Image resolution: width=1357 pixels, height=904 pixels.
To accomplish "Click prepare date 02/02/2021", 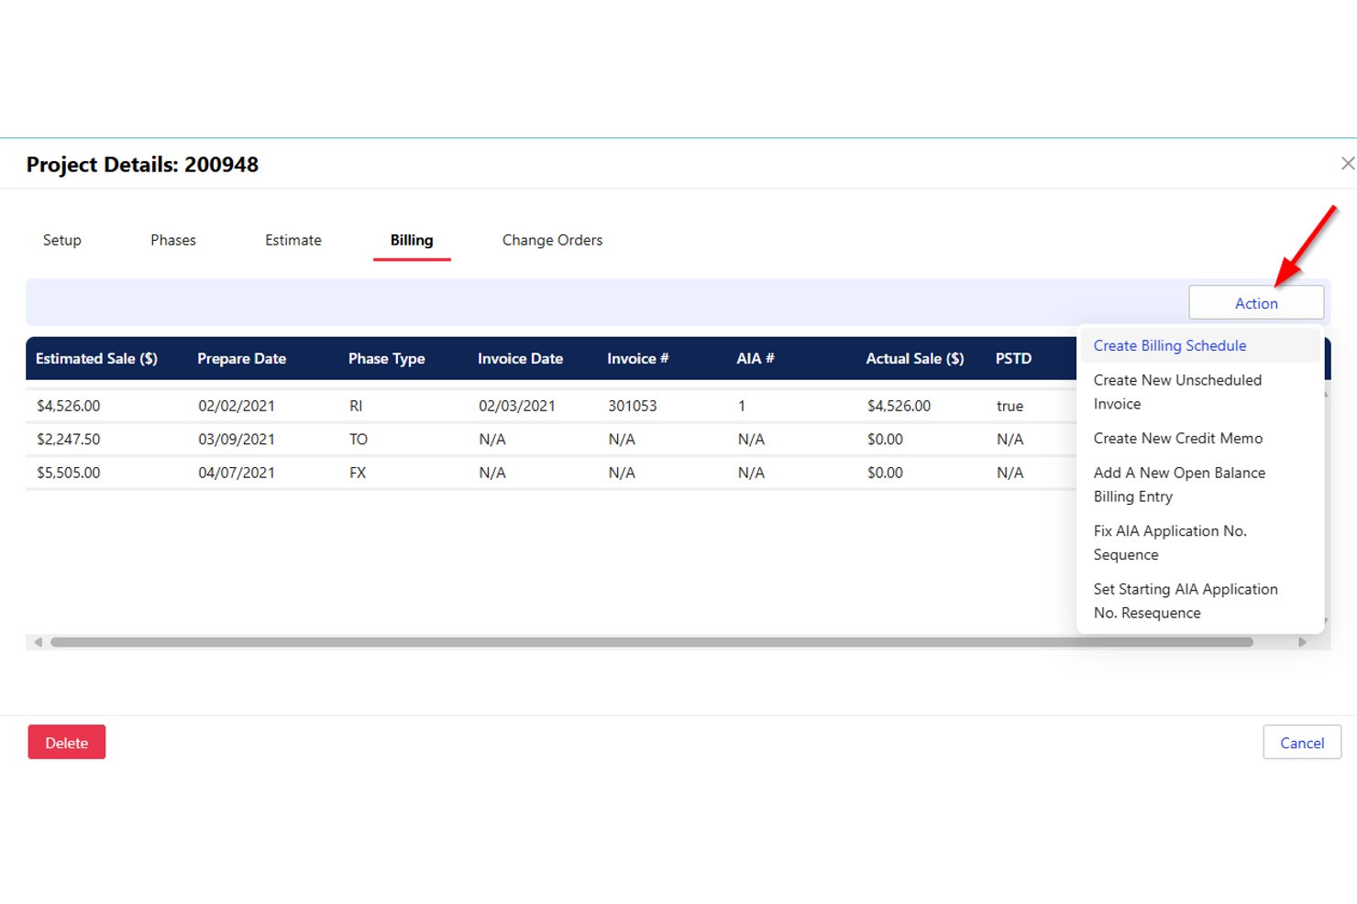I will 237,406.
